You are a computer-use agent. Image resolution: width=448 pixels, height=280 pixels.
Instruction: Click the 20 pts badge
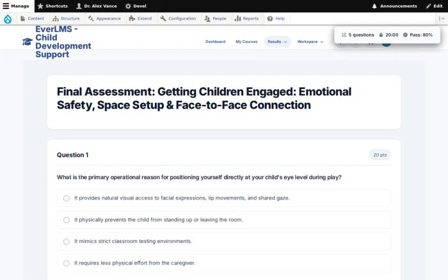pyautogui.click(x=380, y=155)
